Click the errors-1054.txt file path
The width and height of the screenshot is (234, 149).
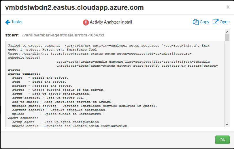(x=63, y=35)
